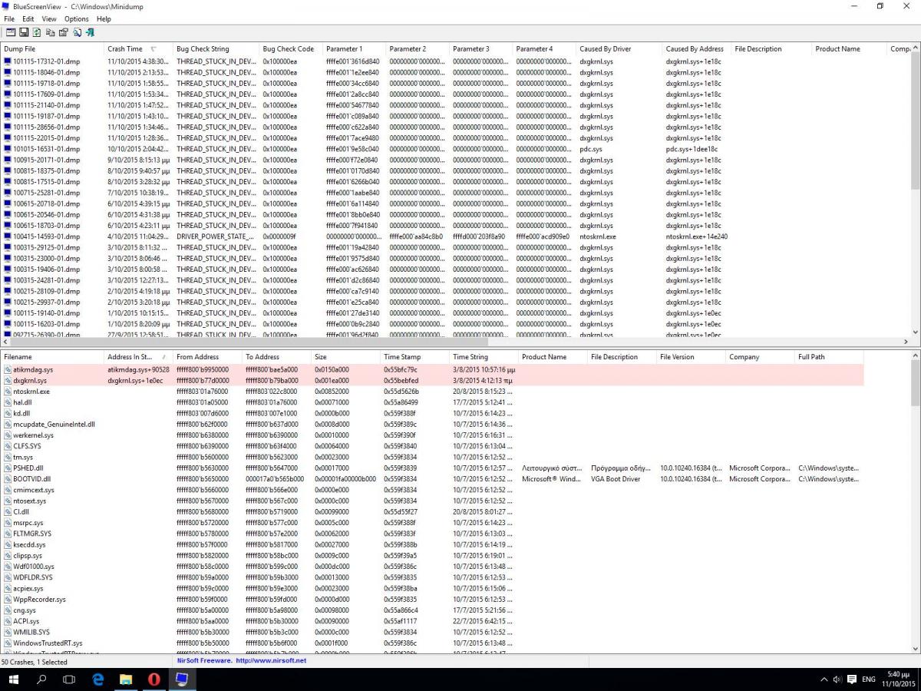The width and height of the screenshot is (921, 691).
Task: Open the Action Center notifications icon
Action: [x=851, y=679]
